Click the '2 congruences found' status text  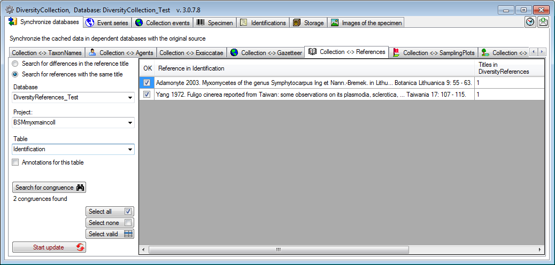(x=40, y=199)
